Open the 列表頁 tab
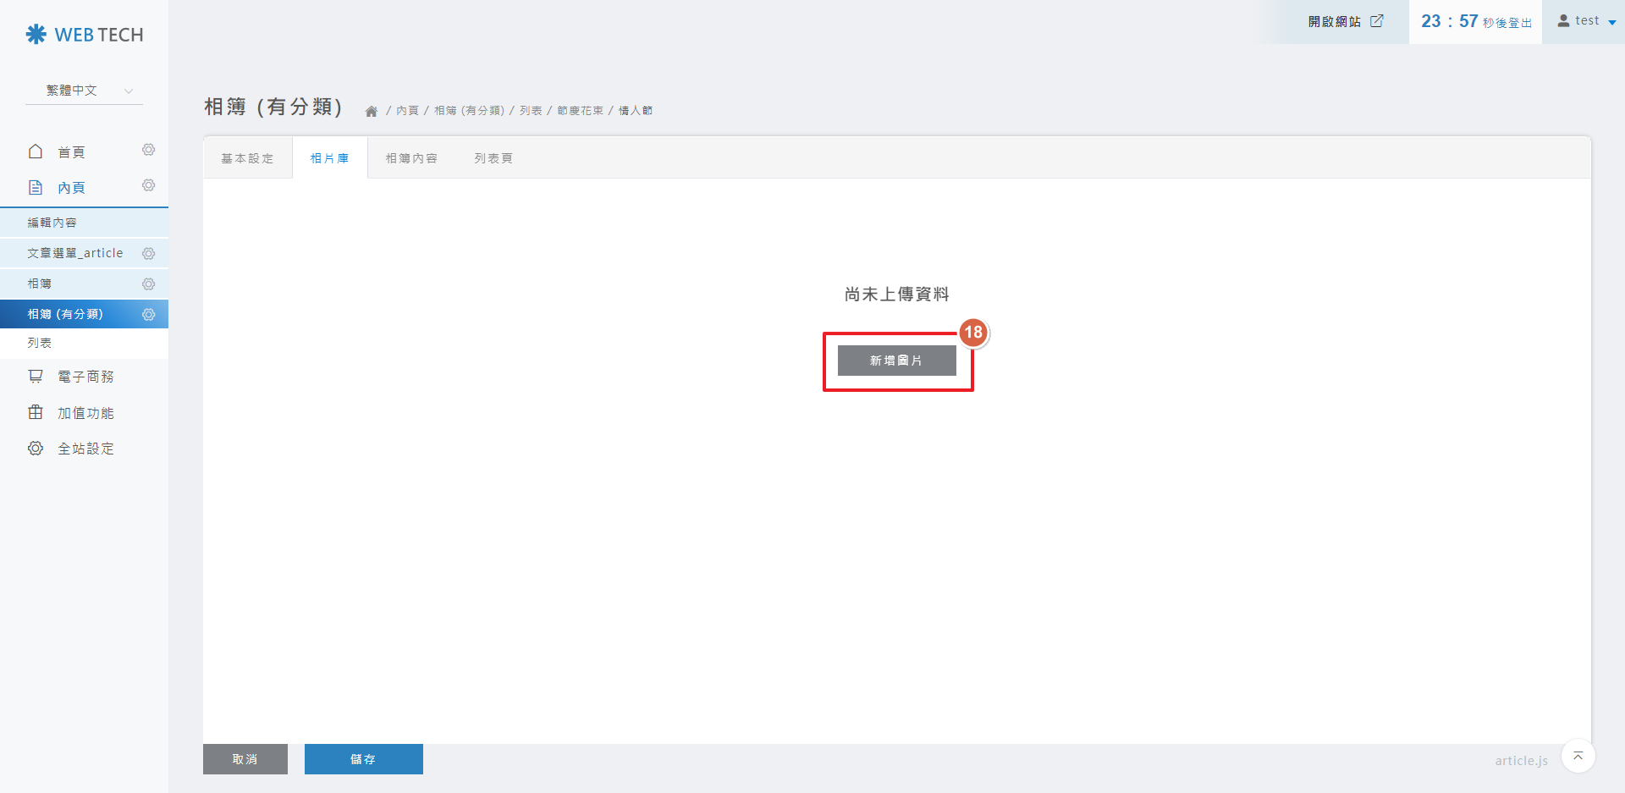Screen dimensions: 1625x793 (493, 158)
